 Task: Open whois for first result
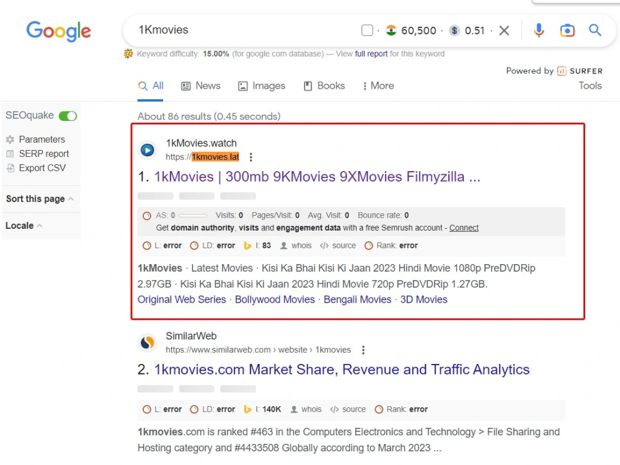click(x=296, y=246)
